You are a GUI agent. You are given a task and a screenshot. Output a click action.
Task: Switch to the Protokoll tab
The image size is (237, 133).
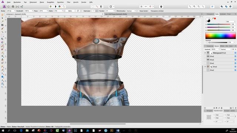[227, 111]
